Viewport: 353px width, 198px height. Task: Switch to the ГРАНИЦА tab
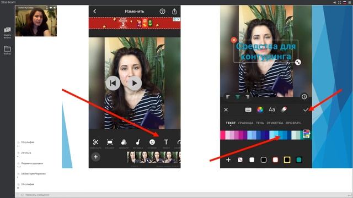(x=245, y=123)
